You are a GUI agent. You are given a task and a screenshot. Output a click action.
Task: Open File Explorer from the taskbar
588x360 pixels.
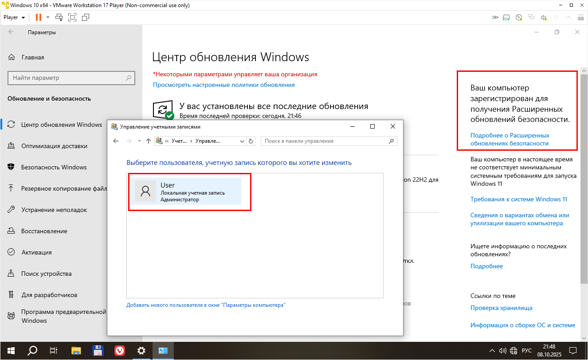tap(76, 350)
